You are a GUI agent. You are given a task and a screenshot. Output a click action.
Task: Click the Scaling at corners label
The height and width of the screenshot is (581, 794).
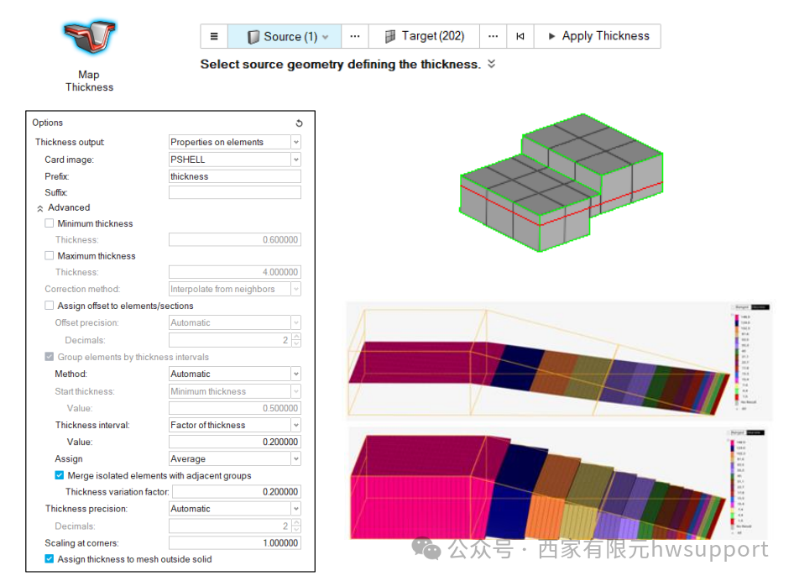click(x=82, y=543)
